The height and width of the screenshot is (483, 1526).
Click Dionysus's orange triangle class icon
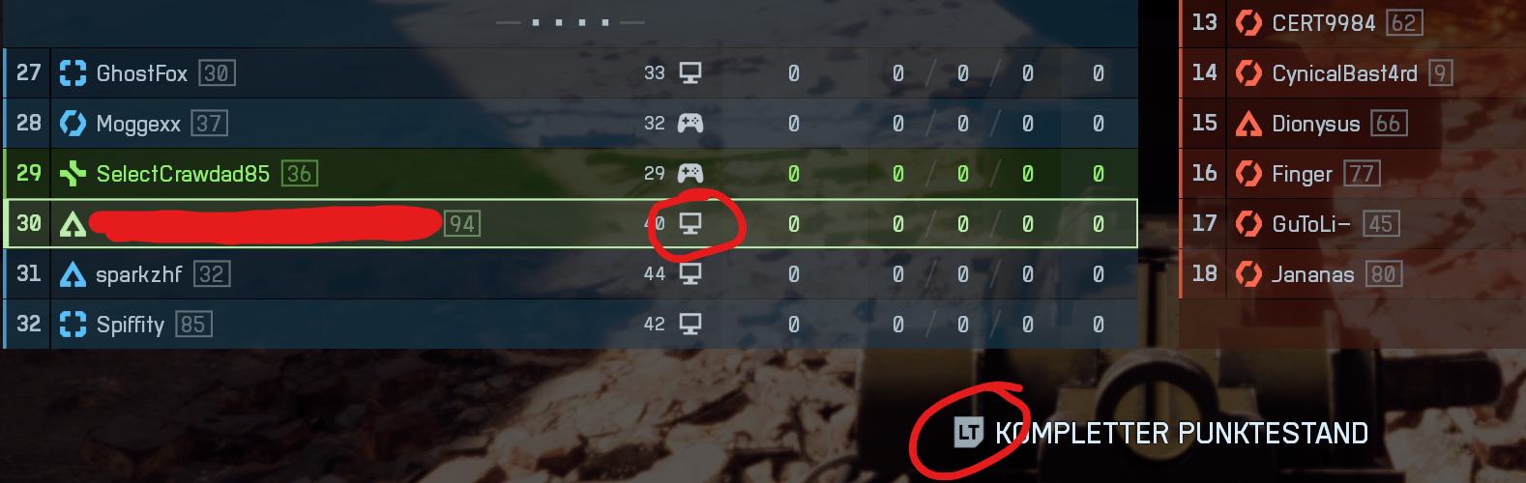click(x=1248, y=124)
